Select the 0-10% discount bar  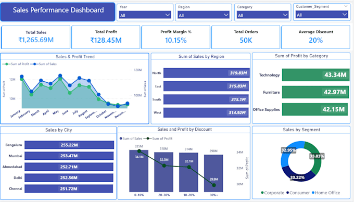click(x=139, y=171)
